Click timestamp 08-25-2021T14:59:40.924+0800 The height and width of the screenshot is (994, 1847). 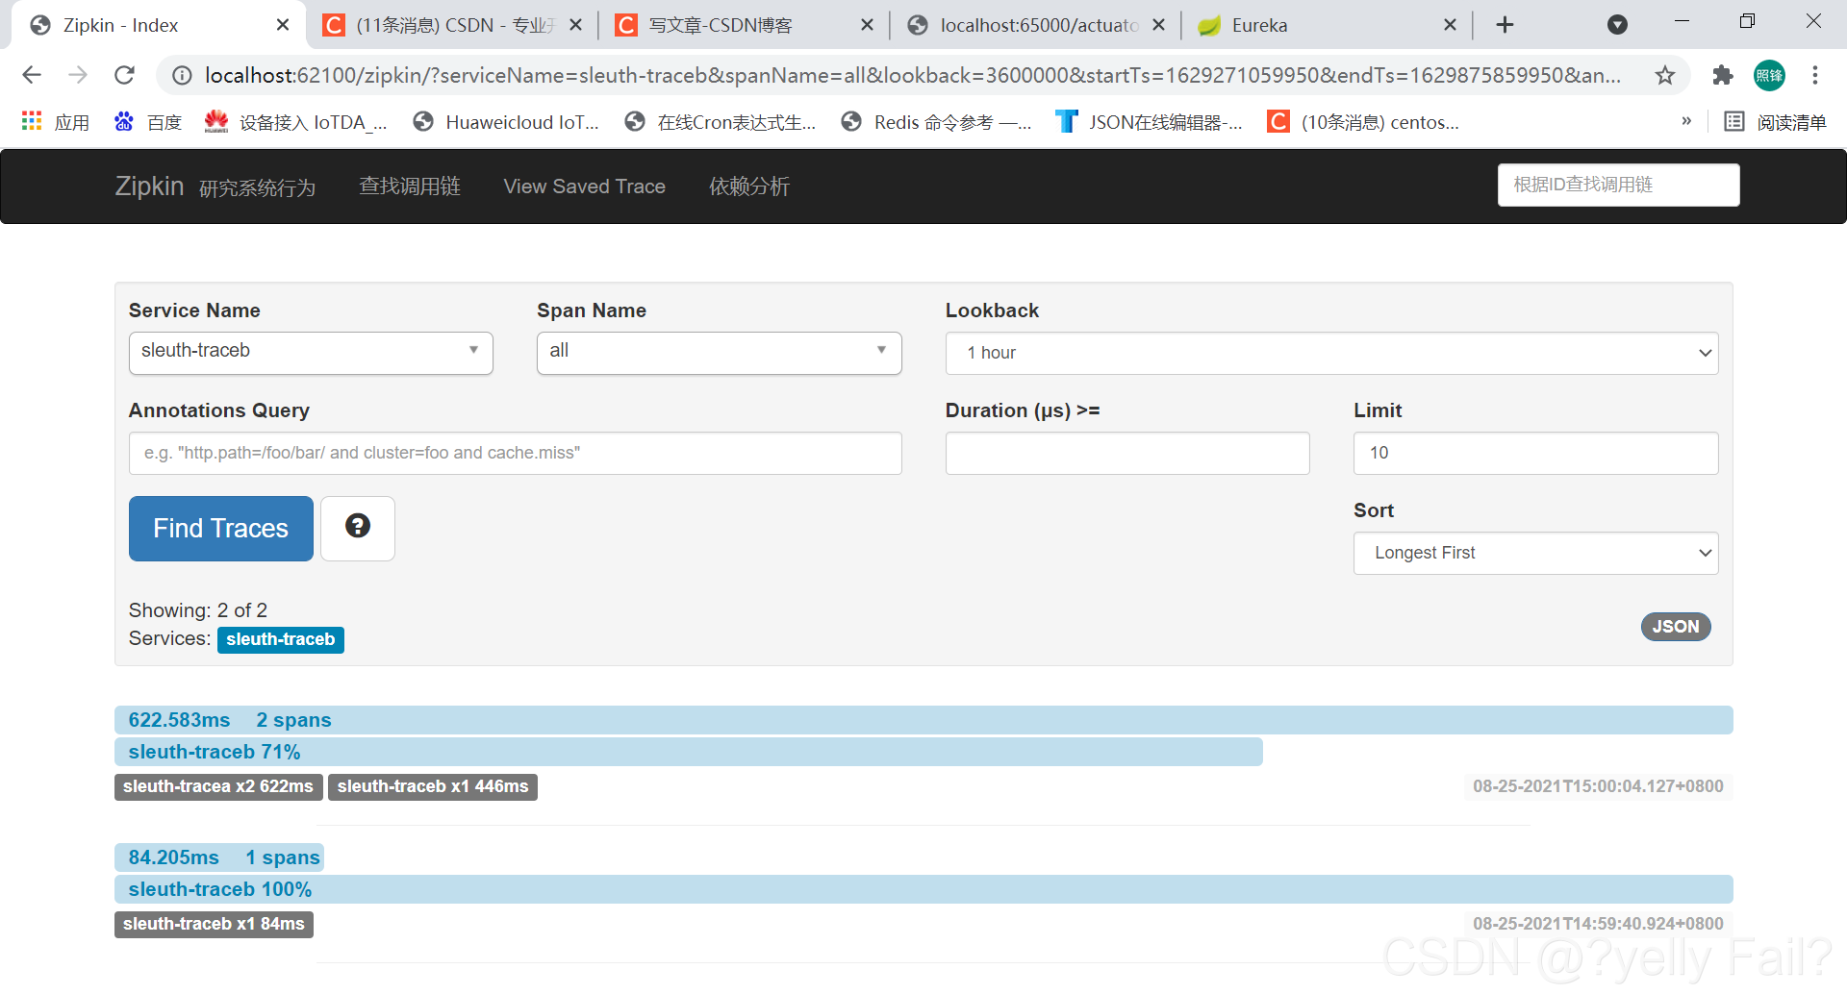click(x=1598, y=924)
